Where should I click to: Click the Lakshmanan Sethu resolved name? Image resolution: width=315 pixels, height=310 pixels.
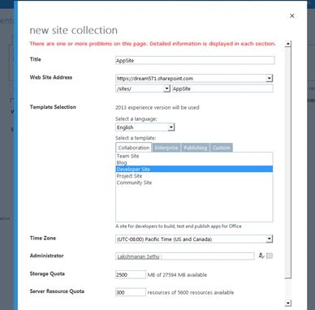pyautogui.click(x=138, y=256)
